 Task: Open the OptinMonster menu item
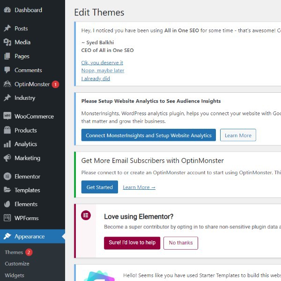click(32, 84)
